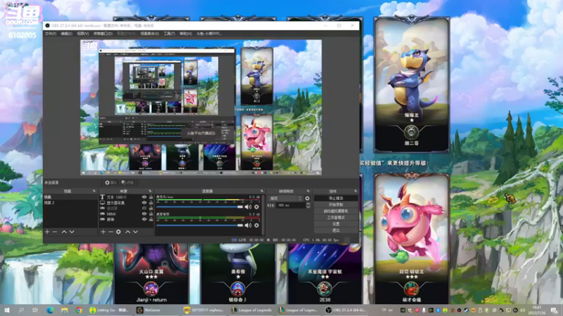Open the 文件(F) menu in OBS

[51, 34]
